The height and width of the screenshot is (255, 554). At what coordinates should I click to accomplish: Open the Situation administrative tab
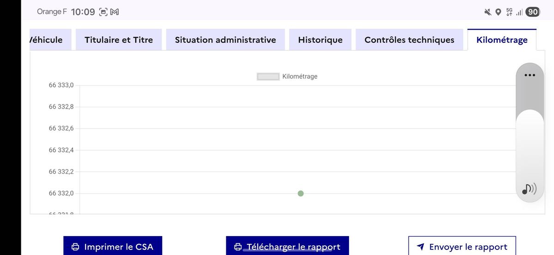(x=225, y=40)
